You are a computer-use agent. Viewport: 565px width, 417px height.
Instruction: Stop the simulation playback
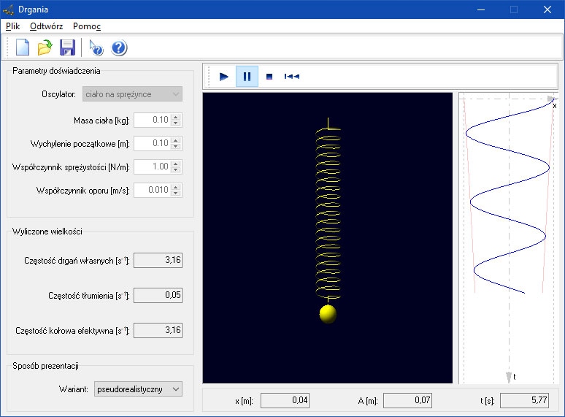coord(269,76)
